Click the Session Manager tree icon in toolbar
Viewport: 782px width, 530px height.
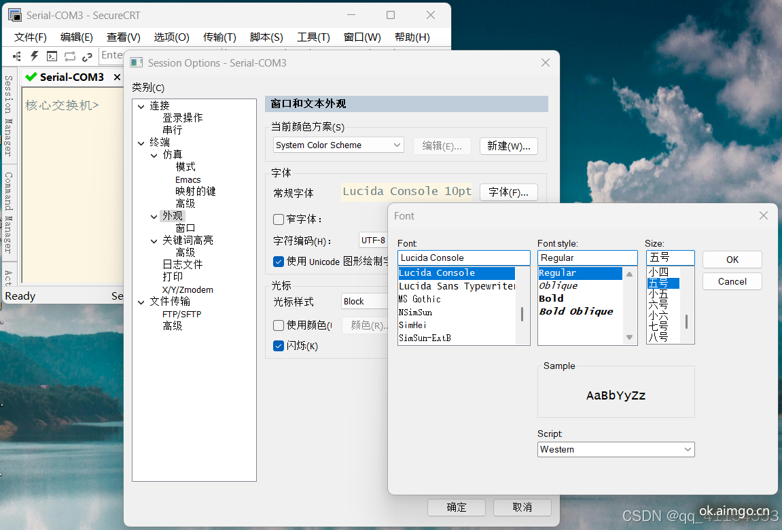tap(17, 56)
